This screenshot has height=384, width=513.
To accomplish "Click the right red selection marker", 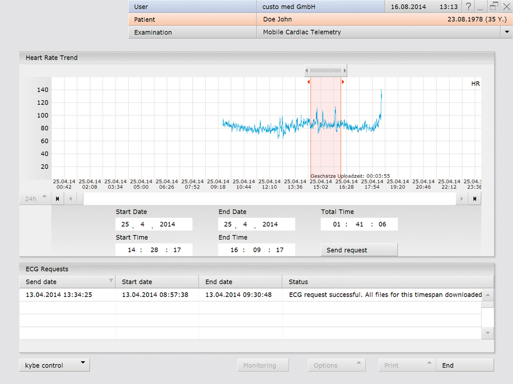I will [x=343, y=82].
